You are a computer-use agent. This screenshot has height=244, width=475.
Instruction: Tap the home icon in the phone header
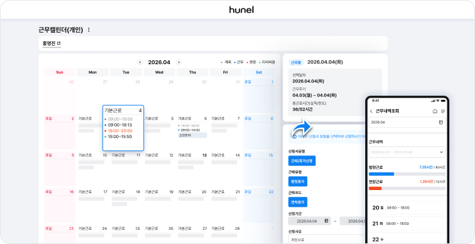pos(435,111)
